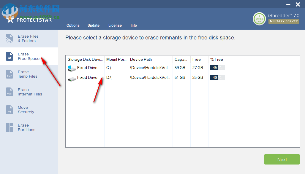This screenshot has width=305, height=174.
Task: Click the C: drive Windows disk icon
Action: [72, 68]
